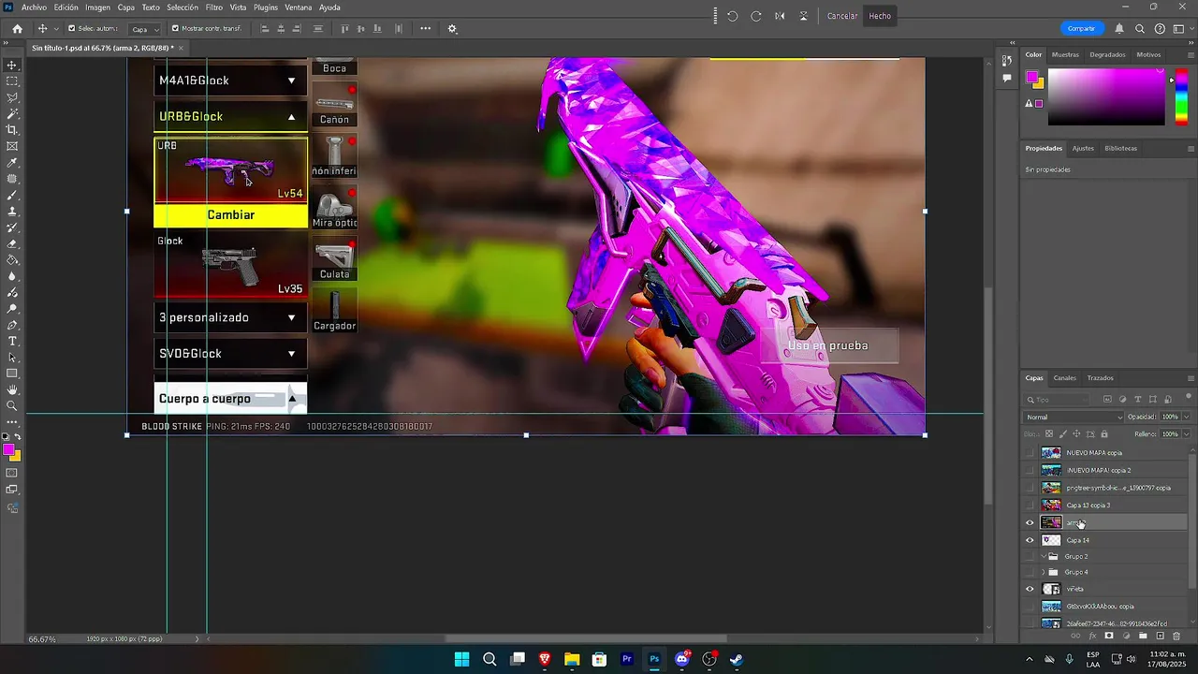Open Steam from the taskbar
This screenshot has height=674, width=1198.
(737, 659)
